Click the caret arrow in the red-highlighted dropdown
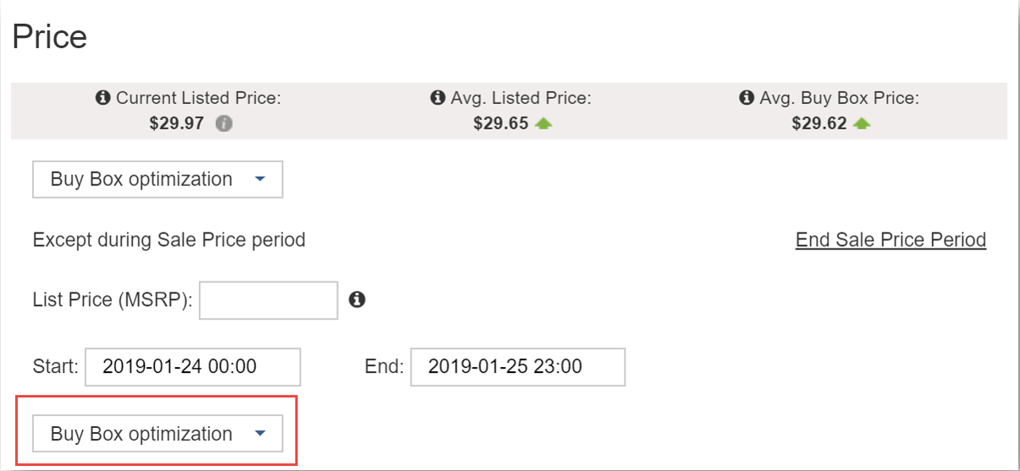1020x471 pixels. coord(260,434)
